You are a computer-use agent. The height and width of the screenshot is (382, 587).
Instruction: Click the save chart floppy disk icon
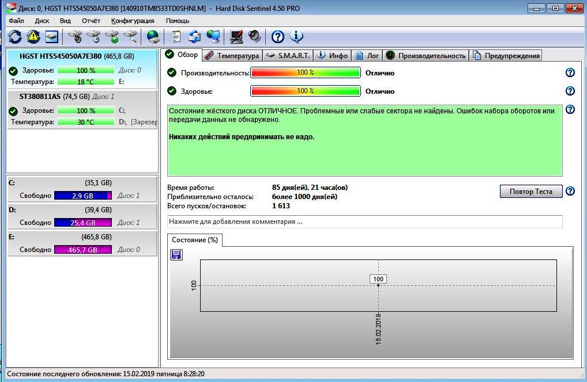click(176, 255)
